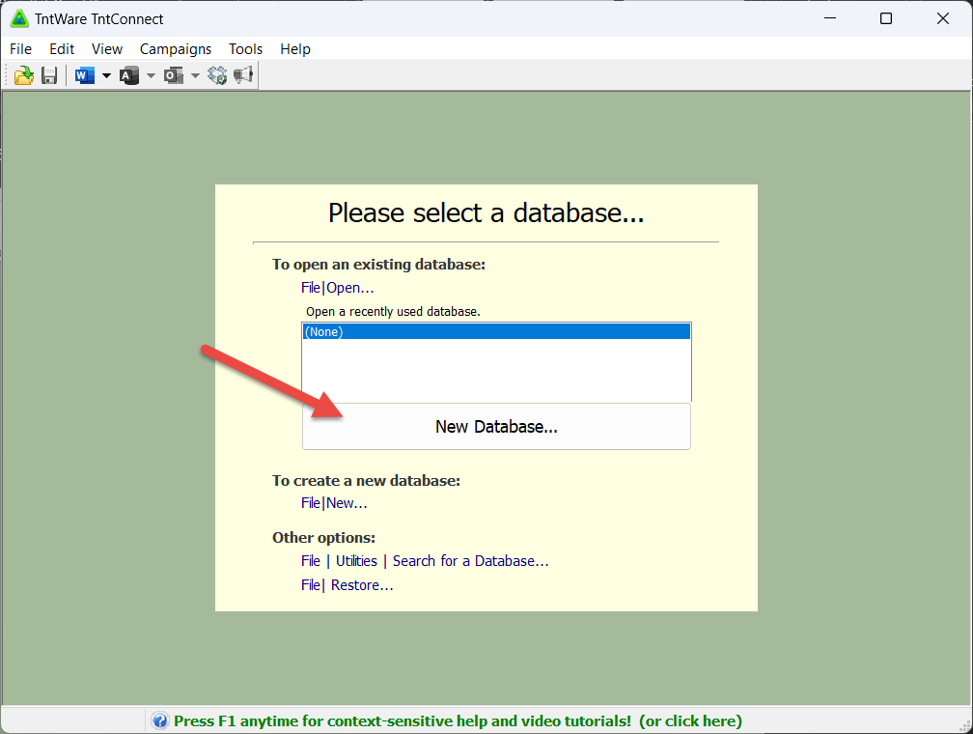Open the View menu
The width and height of the screenshot is (973, 734).
coord(107,49)
